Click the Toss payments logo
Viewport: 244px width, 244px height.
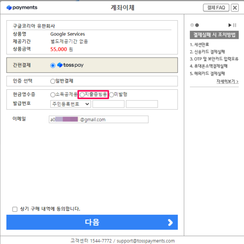point(22,8)
